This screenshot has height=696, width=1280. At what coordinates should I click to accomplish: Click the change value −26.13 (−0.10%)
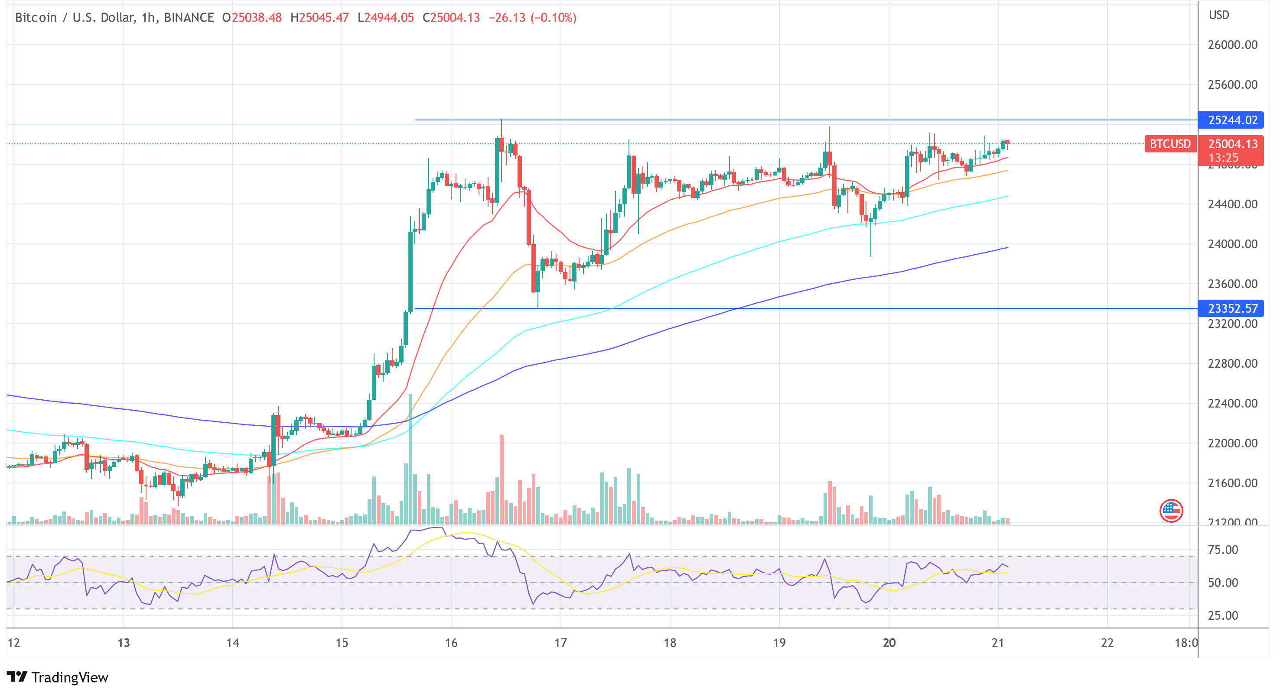[533, 17]
